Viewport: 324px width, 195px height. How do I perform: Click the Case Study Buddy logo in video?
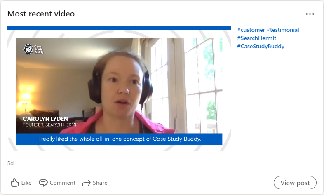coord(33,49)
